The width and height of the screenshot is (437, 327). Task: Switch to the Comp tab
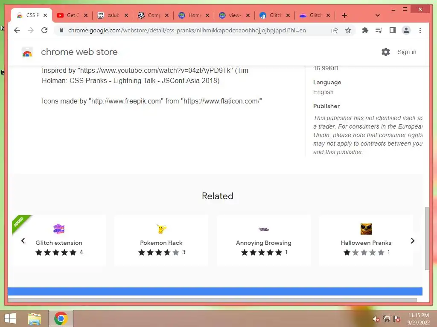click(153, 15)
